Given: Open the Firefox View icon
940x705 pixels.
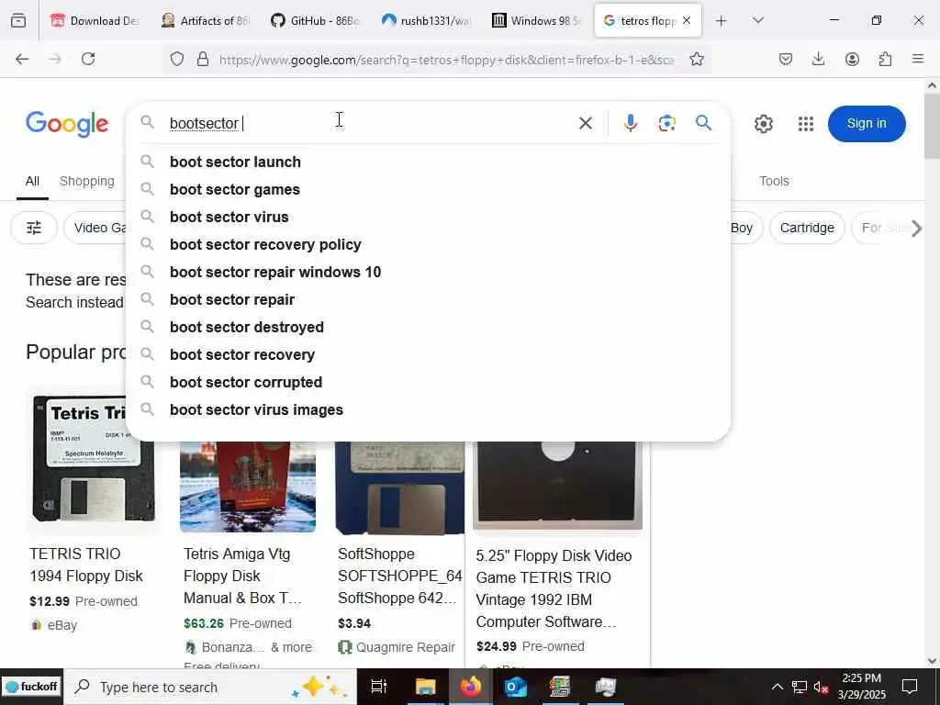Looking at the screenshot, I should click(18, 20).
